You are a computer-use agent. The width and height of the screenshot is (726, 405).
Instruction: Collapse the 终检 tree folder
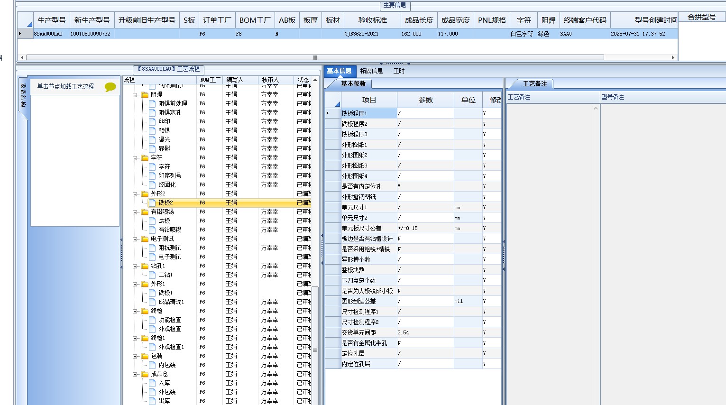(x=135, y=311)
